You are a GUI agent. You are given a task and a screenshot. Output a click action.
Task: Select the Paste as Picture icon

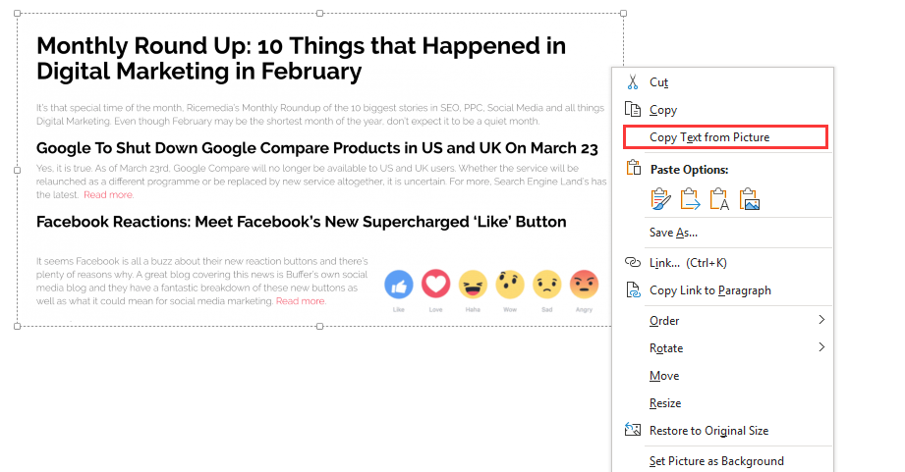pyautogui.click(x=749, y=199)
